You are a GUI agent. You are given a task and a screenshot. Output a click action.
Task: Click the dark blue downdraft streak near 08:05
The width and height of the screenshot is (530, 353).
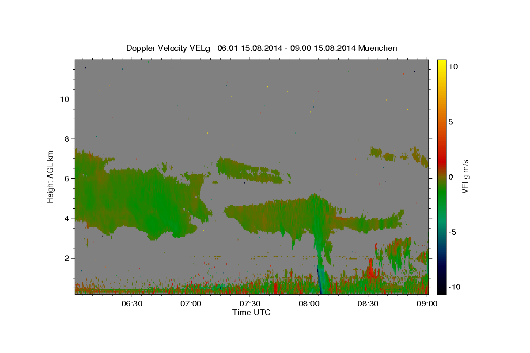[x=319, y=280]
